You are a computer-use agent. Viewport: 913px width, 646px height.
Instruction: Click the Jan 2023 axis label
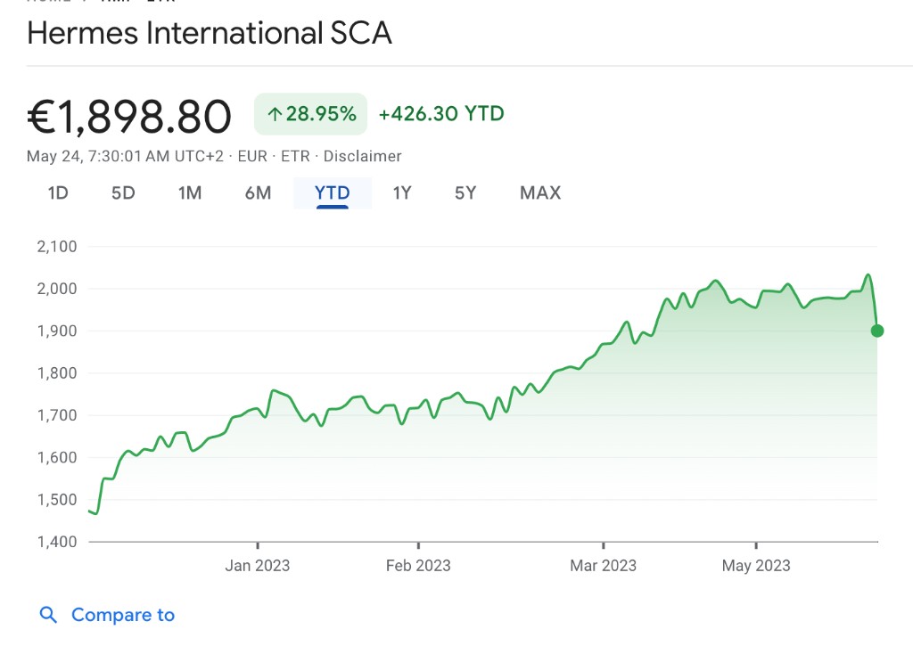258,565
